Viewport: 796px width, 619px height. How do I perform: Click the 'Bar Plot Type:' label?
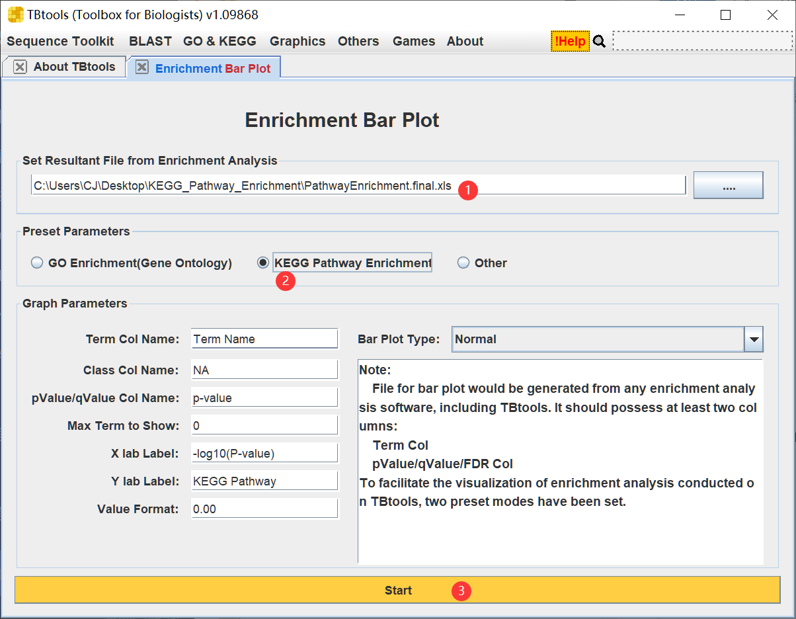pos(399,339)
